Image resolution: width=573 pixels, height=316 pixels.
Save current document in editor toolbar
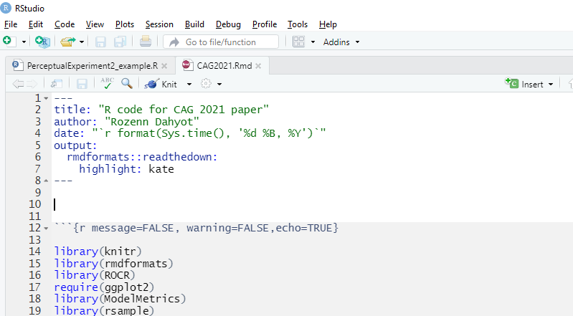(82, 84)
